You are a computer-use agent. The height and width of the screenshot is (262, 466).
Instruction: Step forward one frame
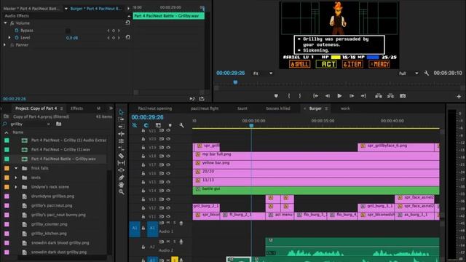(352, 96)
